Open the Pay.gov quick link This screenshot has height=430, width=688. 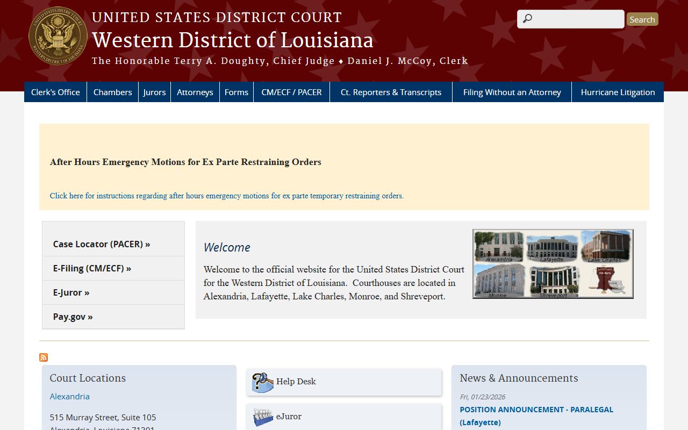(x=73, y=317)
